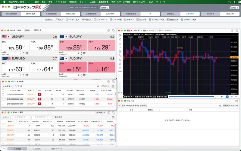Select the cursor tool in chart toolbar
Image resolution: width=241 pixels, height=151 pixels.
pyautogui.click(x=120, y=35)
